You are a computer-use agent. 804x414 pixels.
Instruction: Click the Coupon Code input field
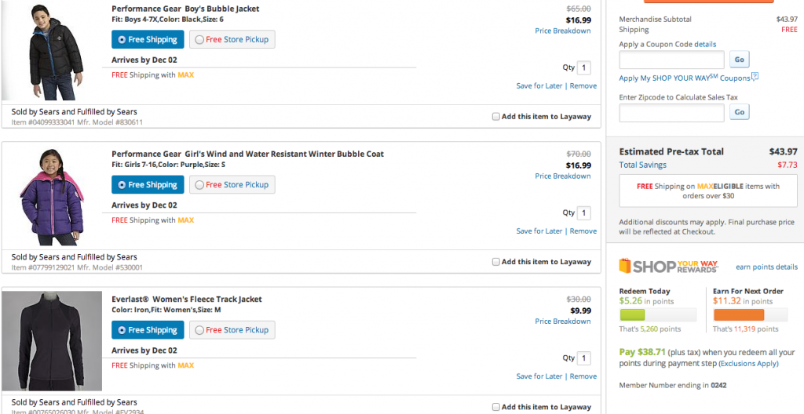[671, 60]
